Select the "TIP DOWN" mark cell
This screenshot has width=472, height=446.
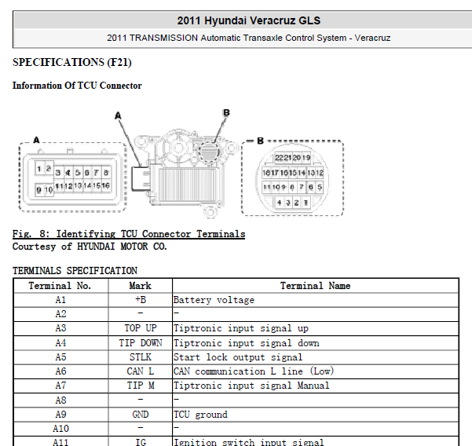[x=140, y=343]
